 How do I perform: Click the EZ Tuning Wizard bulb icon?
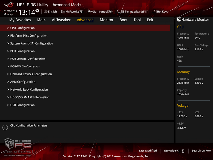pyautogui.click(x=119, y=11)
